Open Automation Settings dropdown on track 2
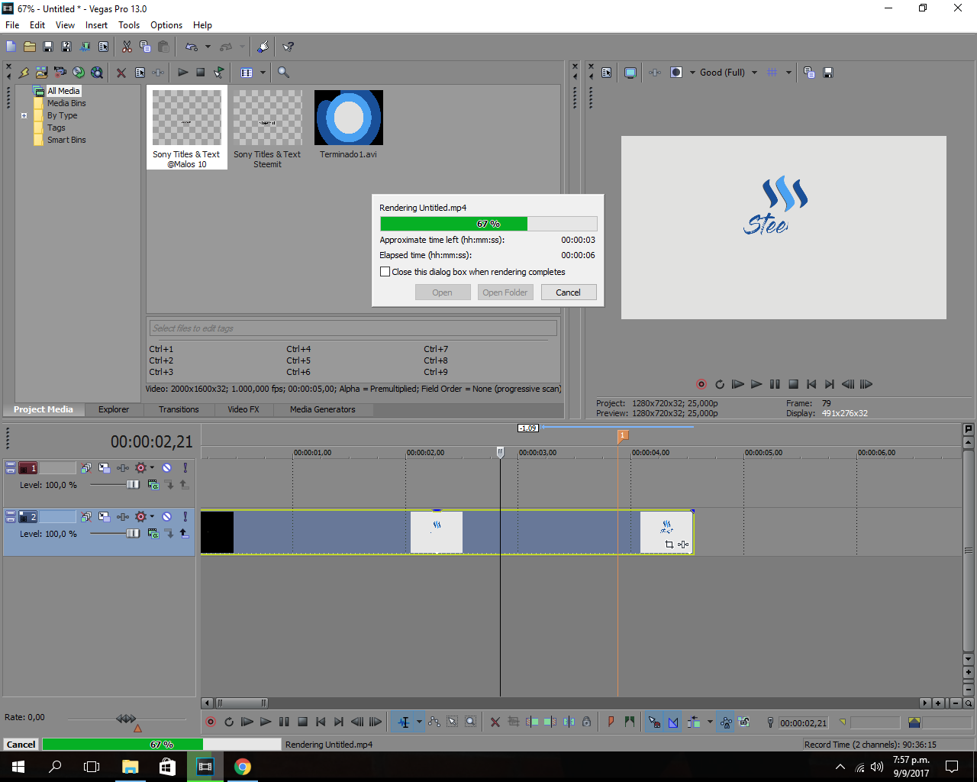The image size is (977, 782). coord(152,517)
